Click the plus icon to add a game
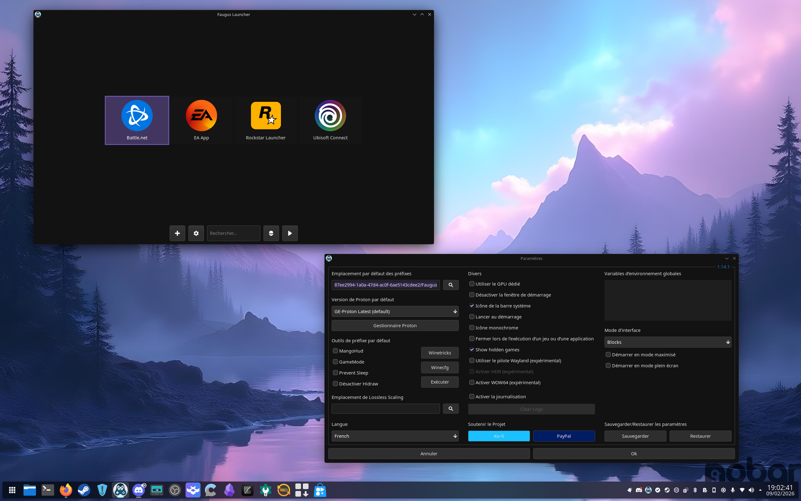Screen dimensions: 801x501 tap(177, 233)
